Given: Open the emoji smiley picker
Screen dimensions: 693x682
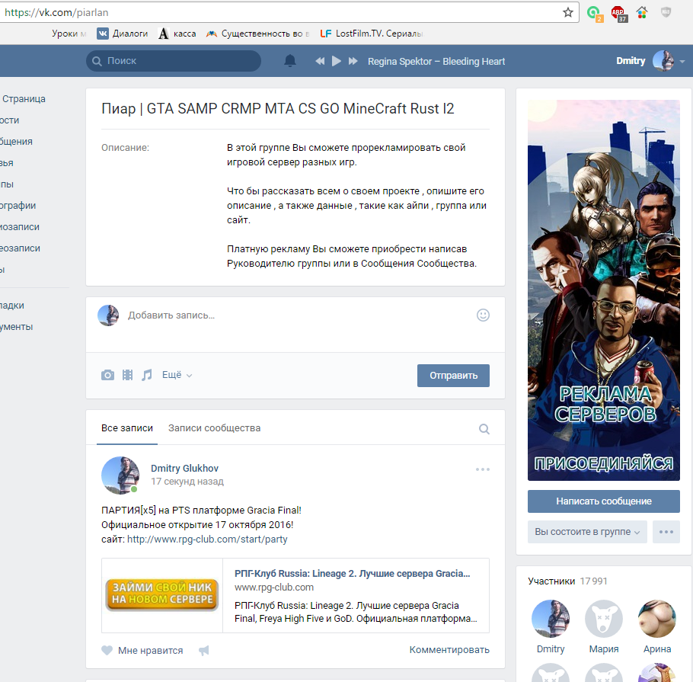Looking at the screenshot, I should click(483, 315).
